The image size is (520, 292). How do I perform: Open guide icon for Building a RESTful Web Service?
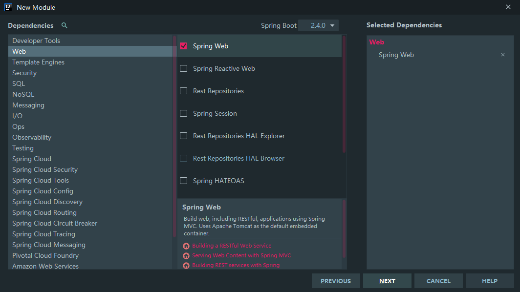[186, 246]
